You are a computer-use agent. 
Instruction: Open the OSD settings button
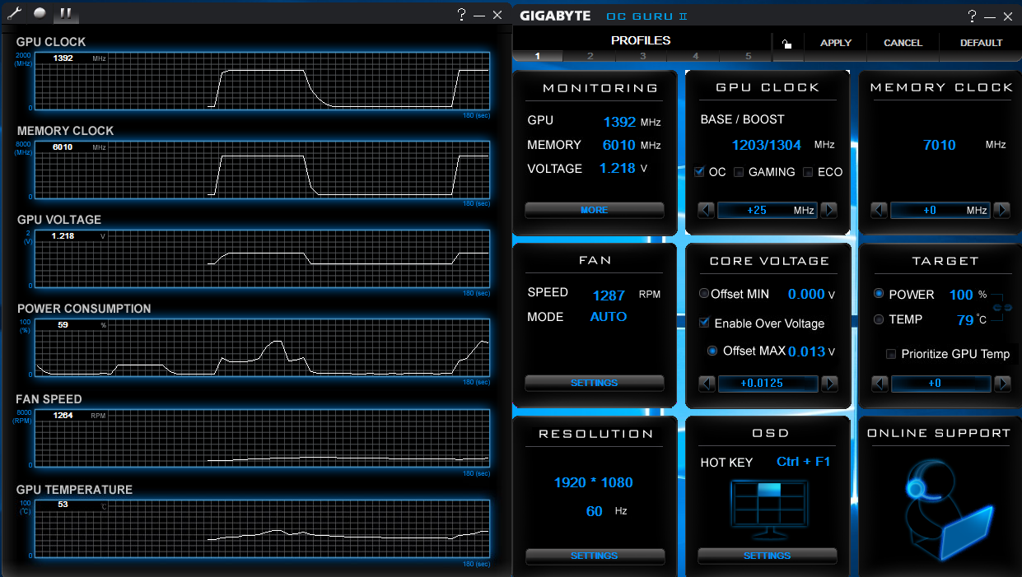click(768, 556)
